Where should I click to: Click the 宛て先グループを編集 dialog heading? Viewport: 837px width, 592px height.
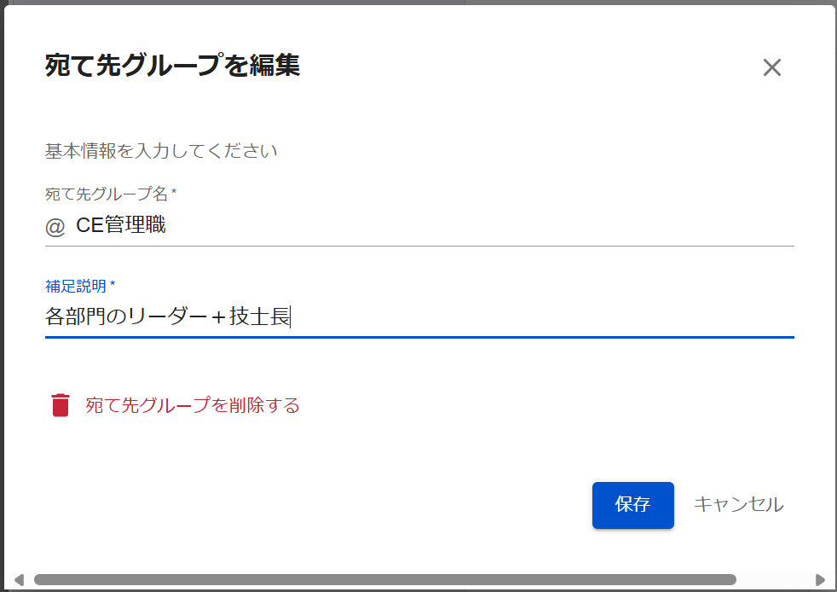point(172,66)
